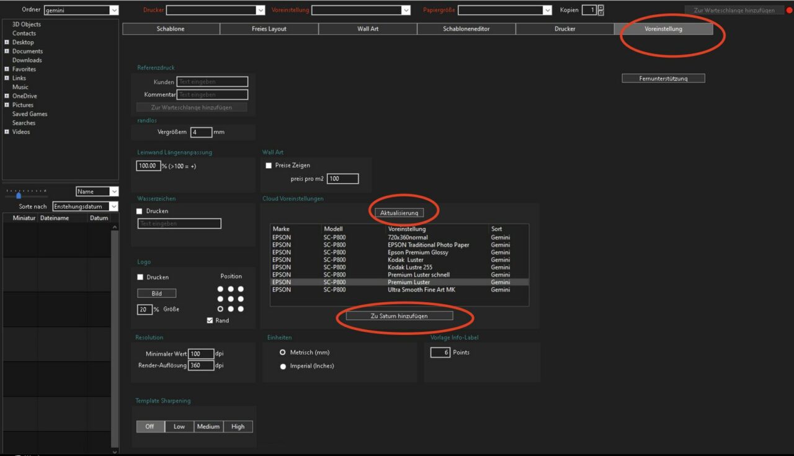
Task: Switch to the Schabloneneditor tab
Action: [x=466, y=29]
